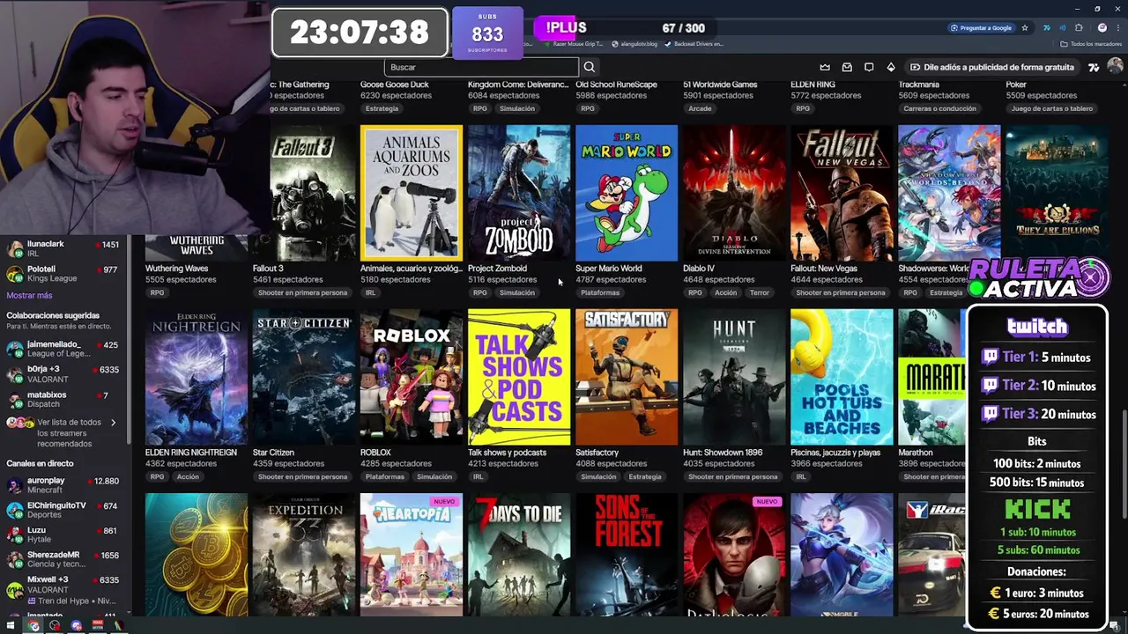Open the Heartopia cover thumbnail
1128x634 pixels.
411,555
